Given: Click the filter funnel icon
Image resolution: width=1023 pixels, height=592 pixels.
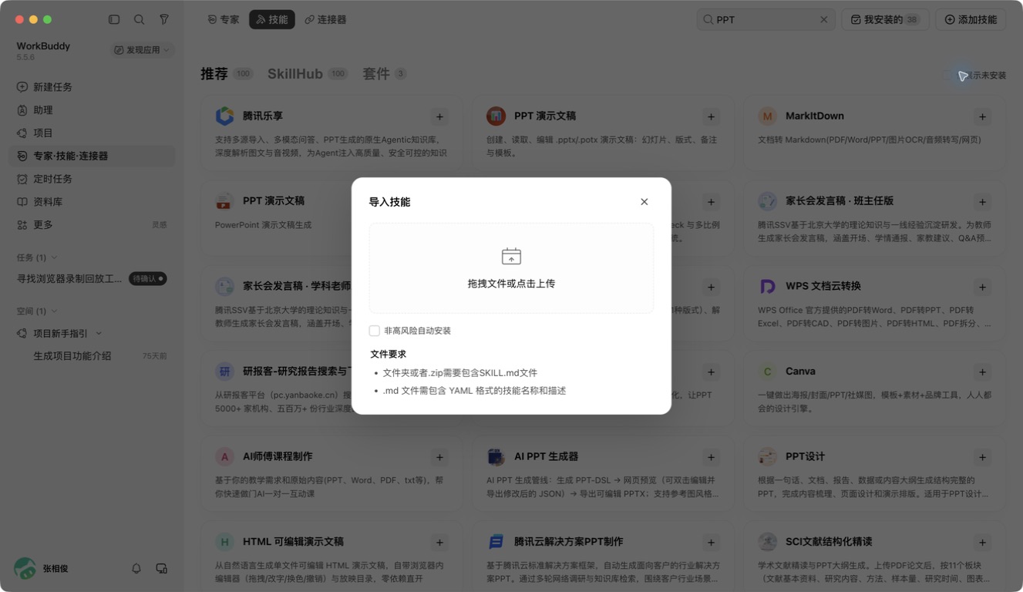Looking at the screenshot, I should click(x=164, y=19).
